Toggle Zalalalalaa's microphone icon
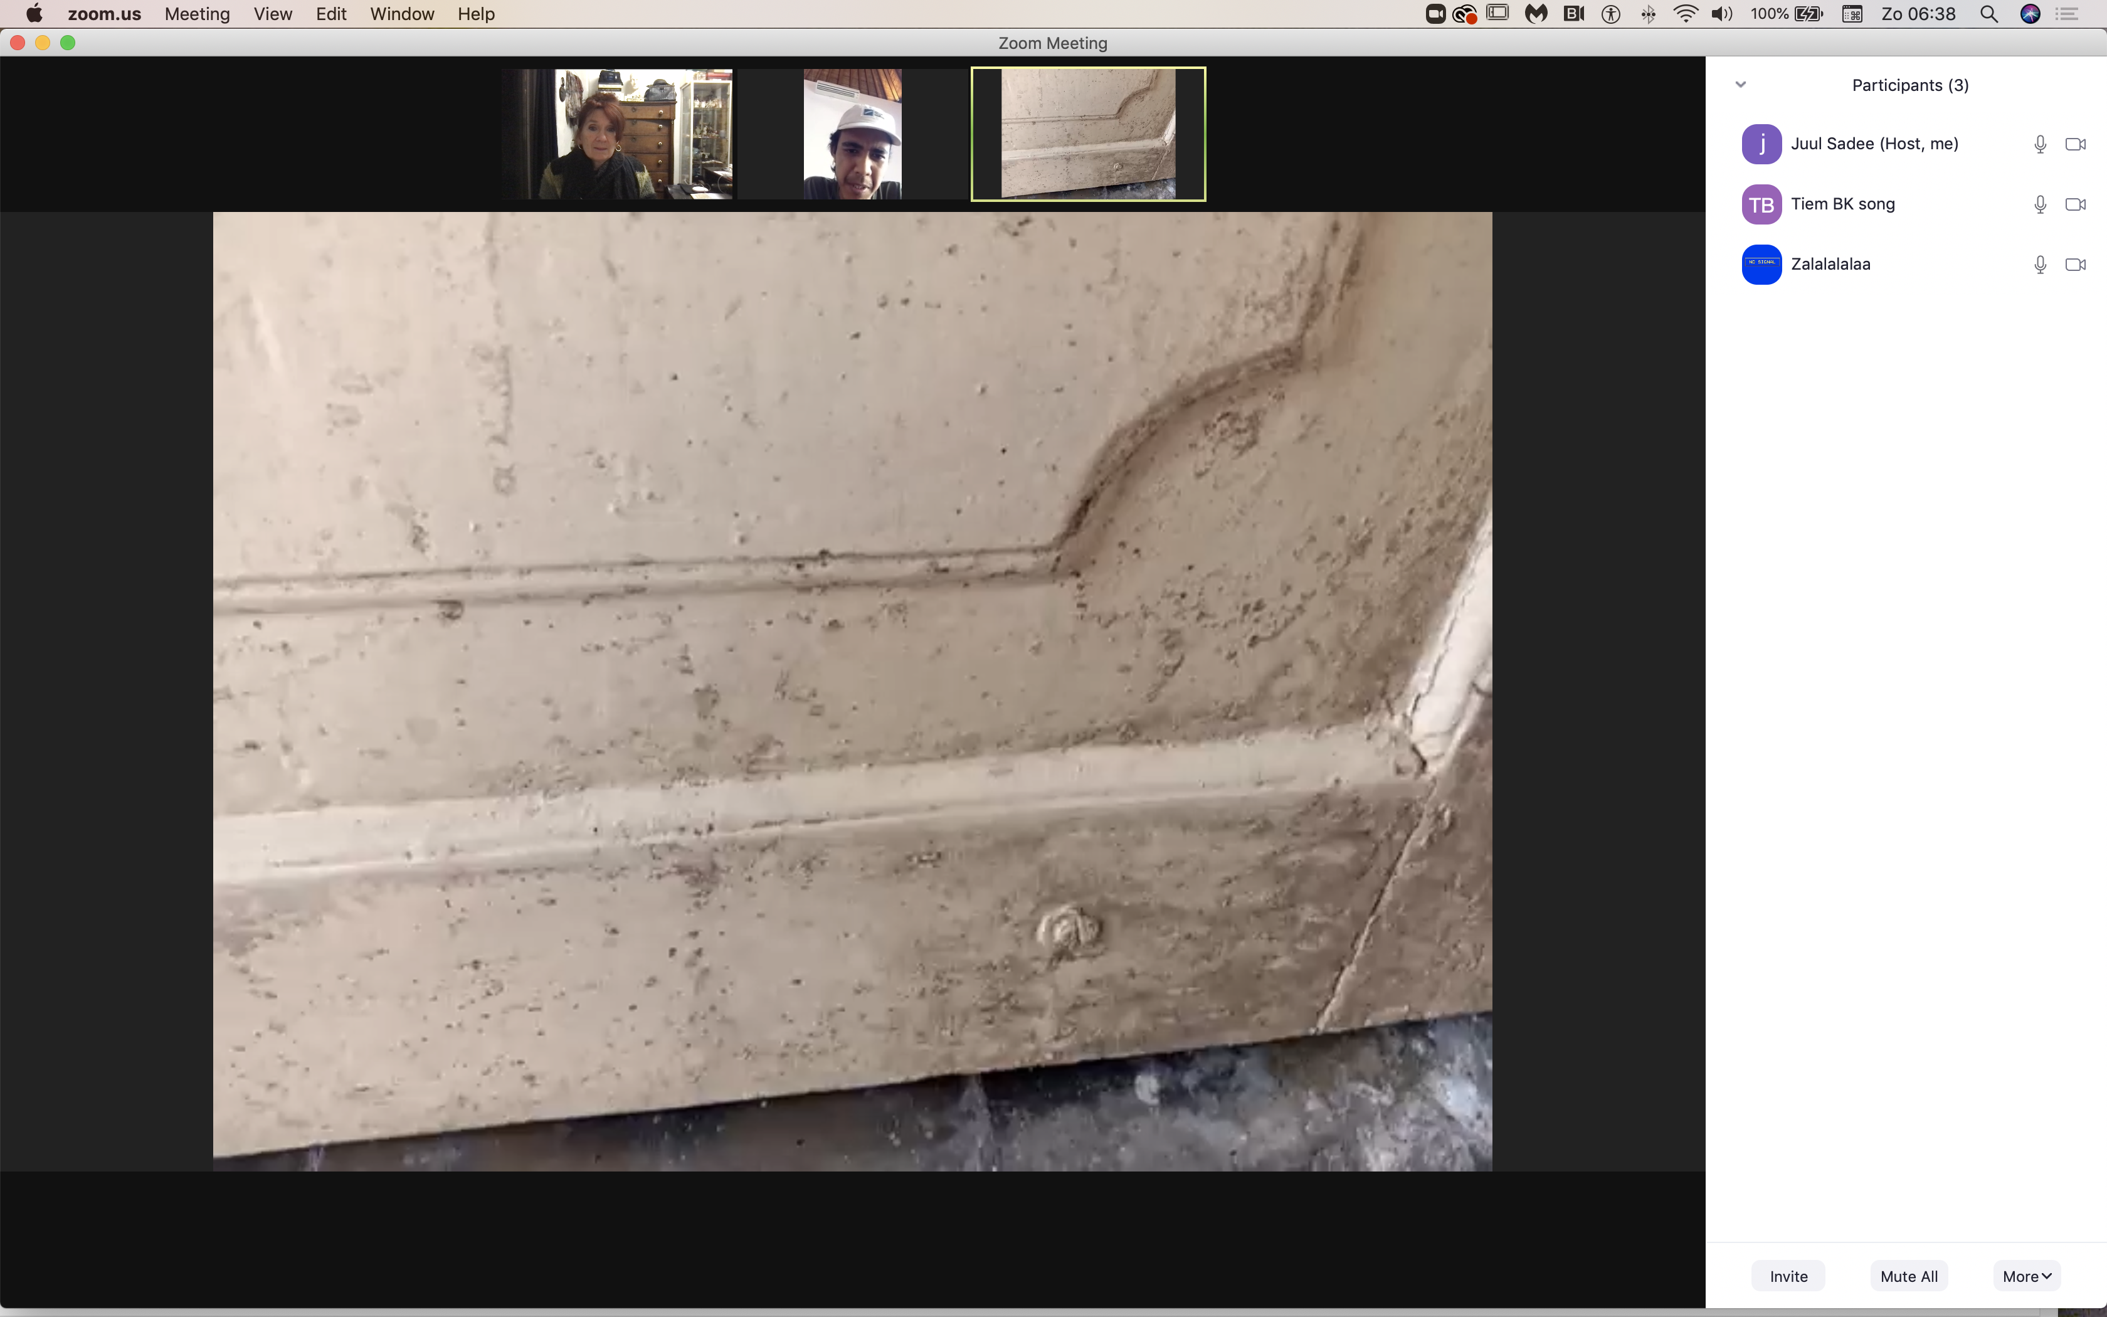Image resolution: width=2107 pixels, height=1317 pixels. pos(2039,264)
